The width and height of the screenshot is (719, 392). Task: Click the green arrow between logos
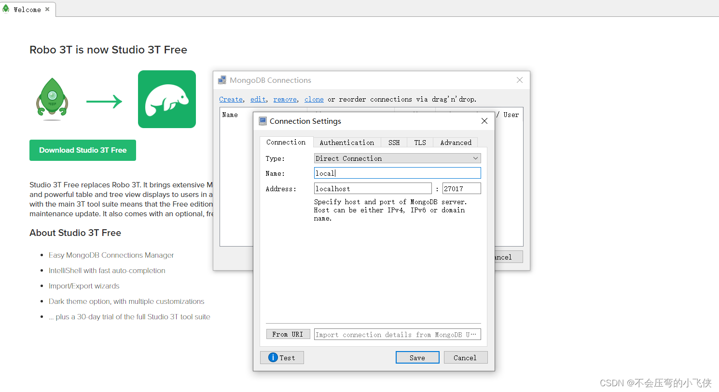coord(104,101)
